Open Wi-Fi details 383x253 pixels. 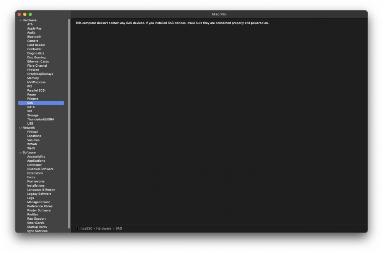pos(31,149)
